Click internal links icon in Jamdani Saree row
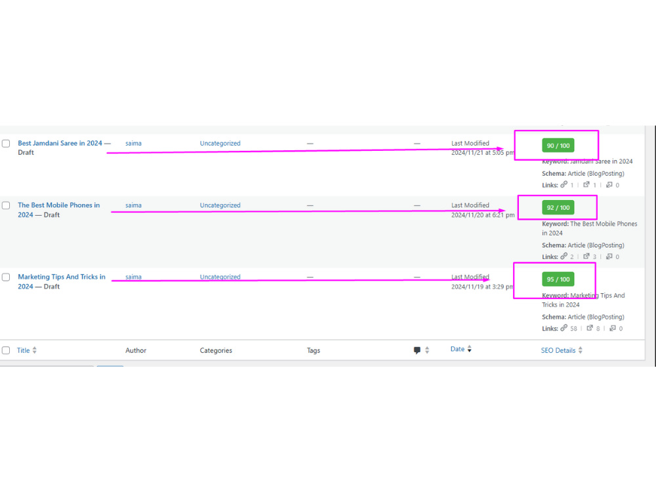The image size is (656, 492). pos(564,184)
